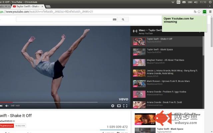The width and height of the screenshot is (213, 133).
Task: Bookmark this page with star icon
Action: point(199,12)
